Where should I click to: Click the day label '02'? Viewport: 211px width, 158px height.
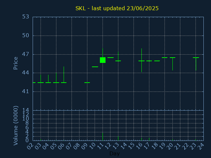(x=30, y=146)
